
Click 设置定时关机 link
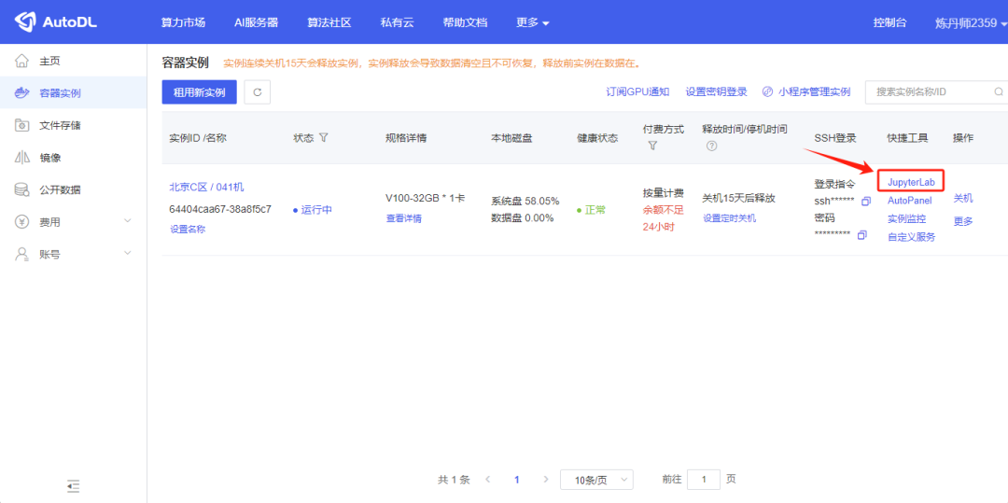point(730,218)
